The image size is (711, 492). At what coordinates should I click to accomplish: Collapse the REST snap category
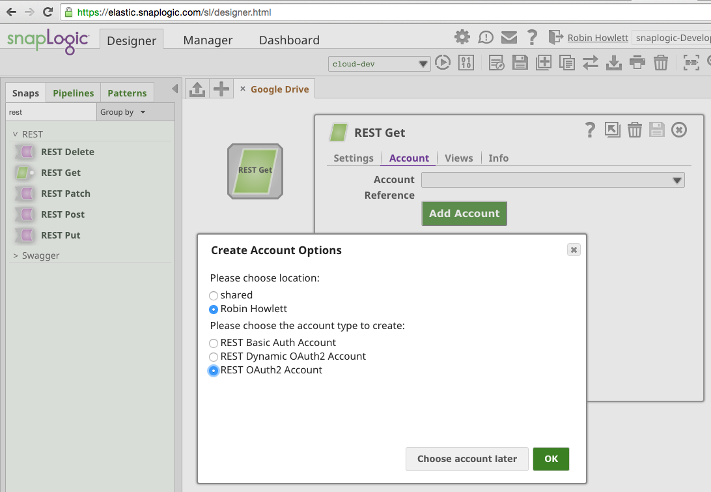16,134
